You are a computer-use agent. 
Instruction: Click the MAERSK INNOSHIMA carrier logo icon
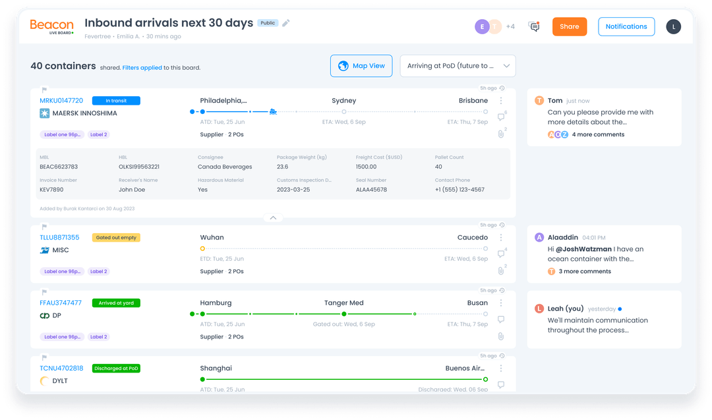point(44,114)
